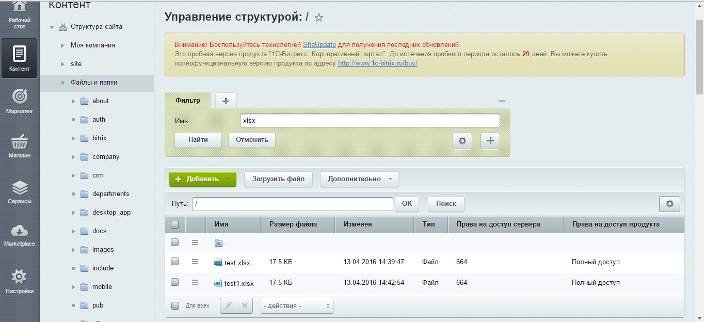Image resolution: width=705 pixels, height=322 pixels.
Task: Follow the SiteUpdate link
Action: click(319, 44)
